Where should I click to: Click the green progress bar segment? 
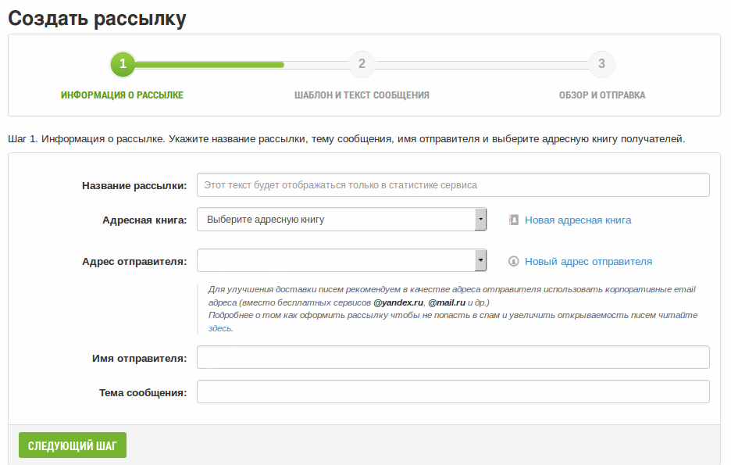(209, 65)
